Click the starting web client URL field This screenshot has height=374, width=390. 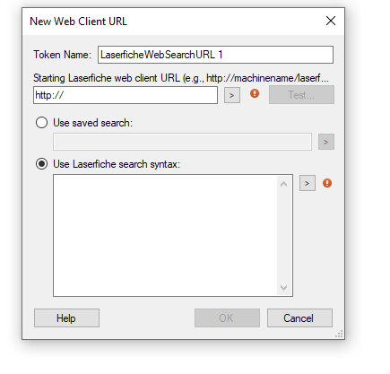(126, 95)
